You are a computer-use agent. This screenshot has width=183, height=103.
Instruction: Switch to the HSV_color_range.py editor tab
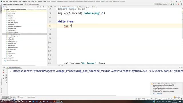[83, 7]
